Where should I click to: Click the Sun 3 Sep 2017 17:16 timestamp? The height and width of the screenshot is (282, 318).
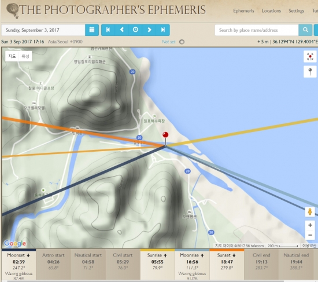coord(23,42)
